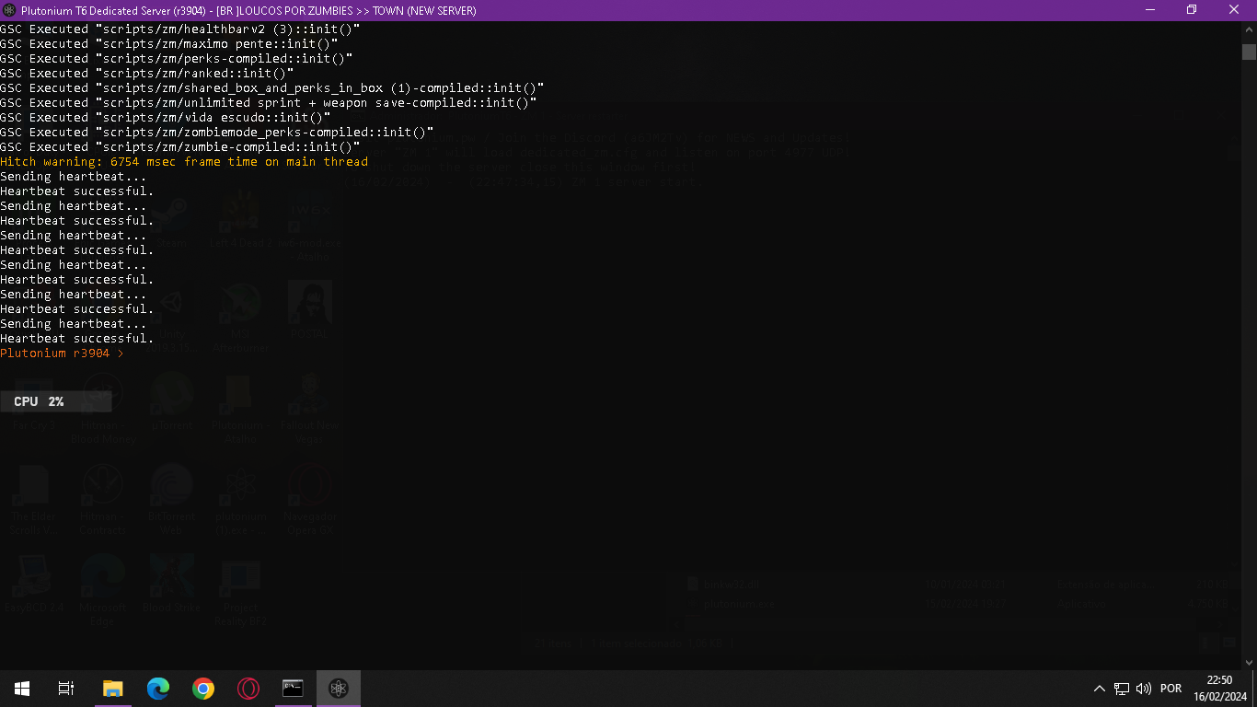The height and width of the screenshot is (707, 1257).
Task: Click the scripts/zm/ranked::init() log line
Action: (x=147, y=74)
